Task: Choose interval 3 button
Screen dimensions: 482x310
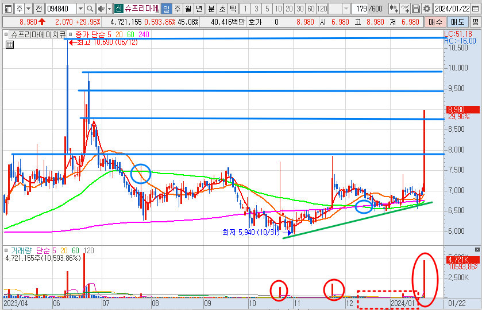Action: click(x=256, y=9)
